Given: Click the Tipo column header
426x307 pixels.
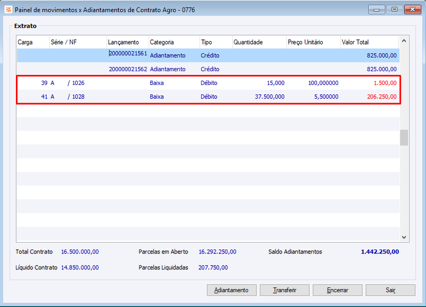Looking at the screenshot, I should tap(216, 42).
